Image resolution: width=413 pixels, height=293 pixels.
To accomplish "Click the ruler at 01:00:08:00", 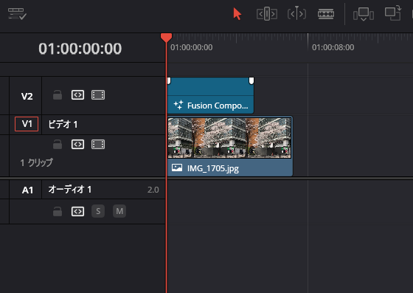I will point(333,47).
